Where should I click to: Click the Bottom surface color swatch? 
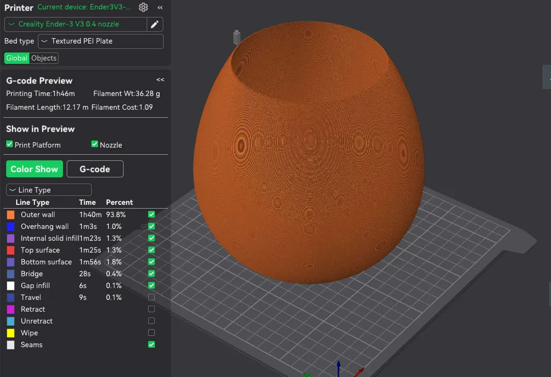tap(11, 262)
